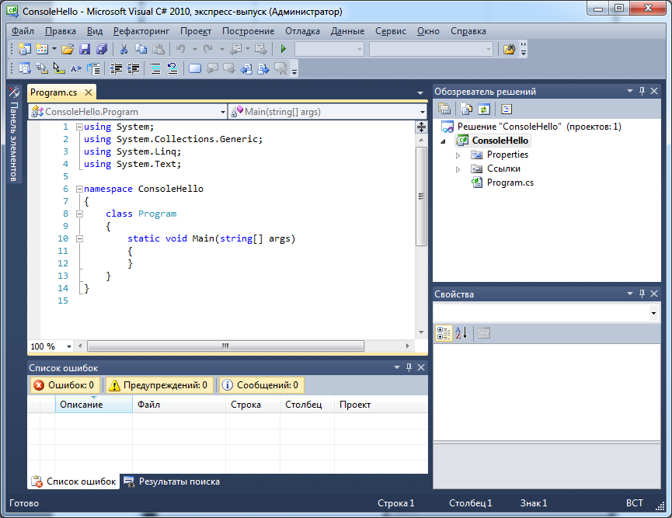Click the Save All icon
672x518 pixels.
102,49
